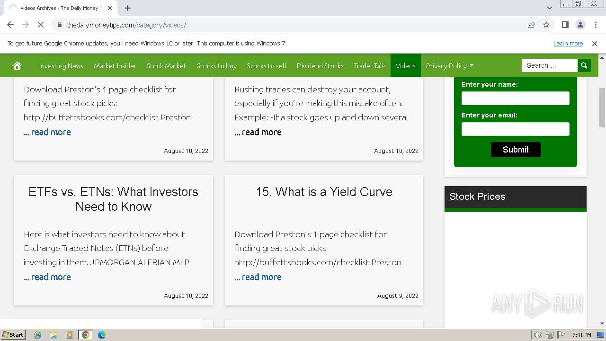Viewport: 606px width, 341px height.
Task: Stop page loading with the X button
Action: click(41, 25)
